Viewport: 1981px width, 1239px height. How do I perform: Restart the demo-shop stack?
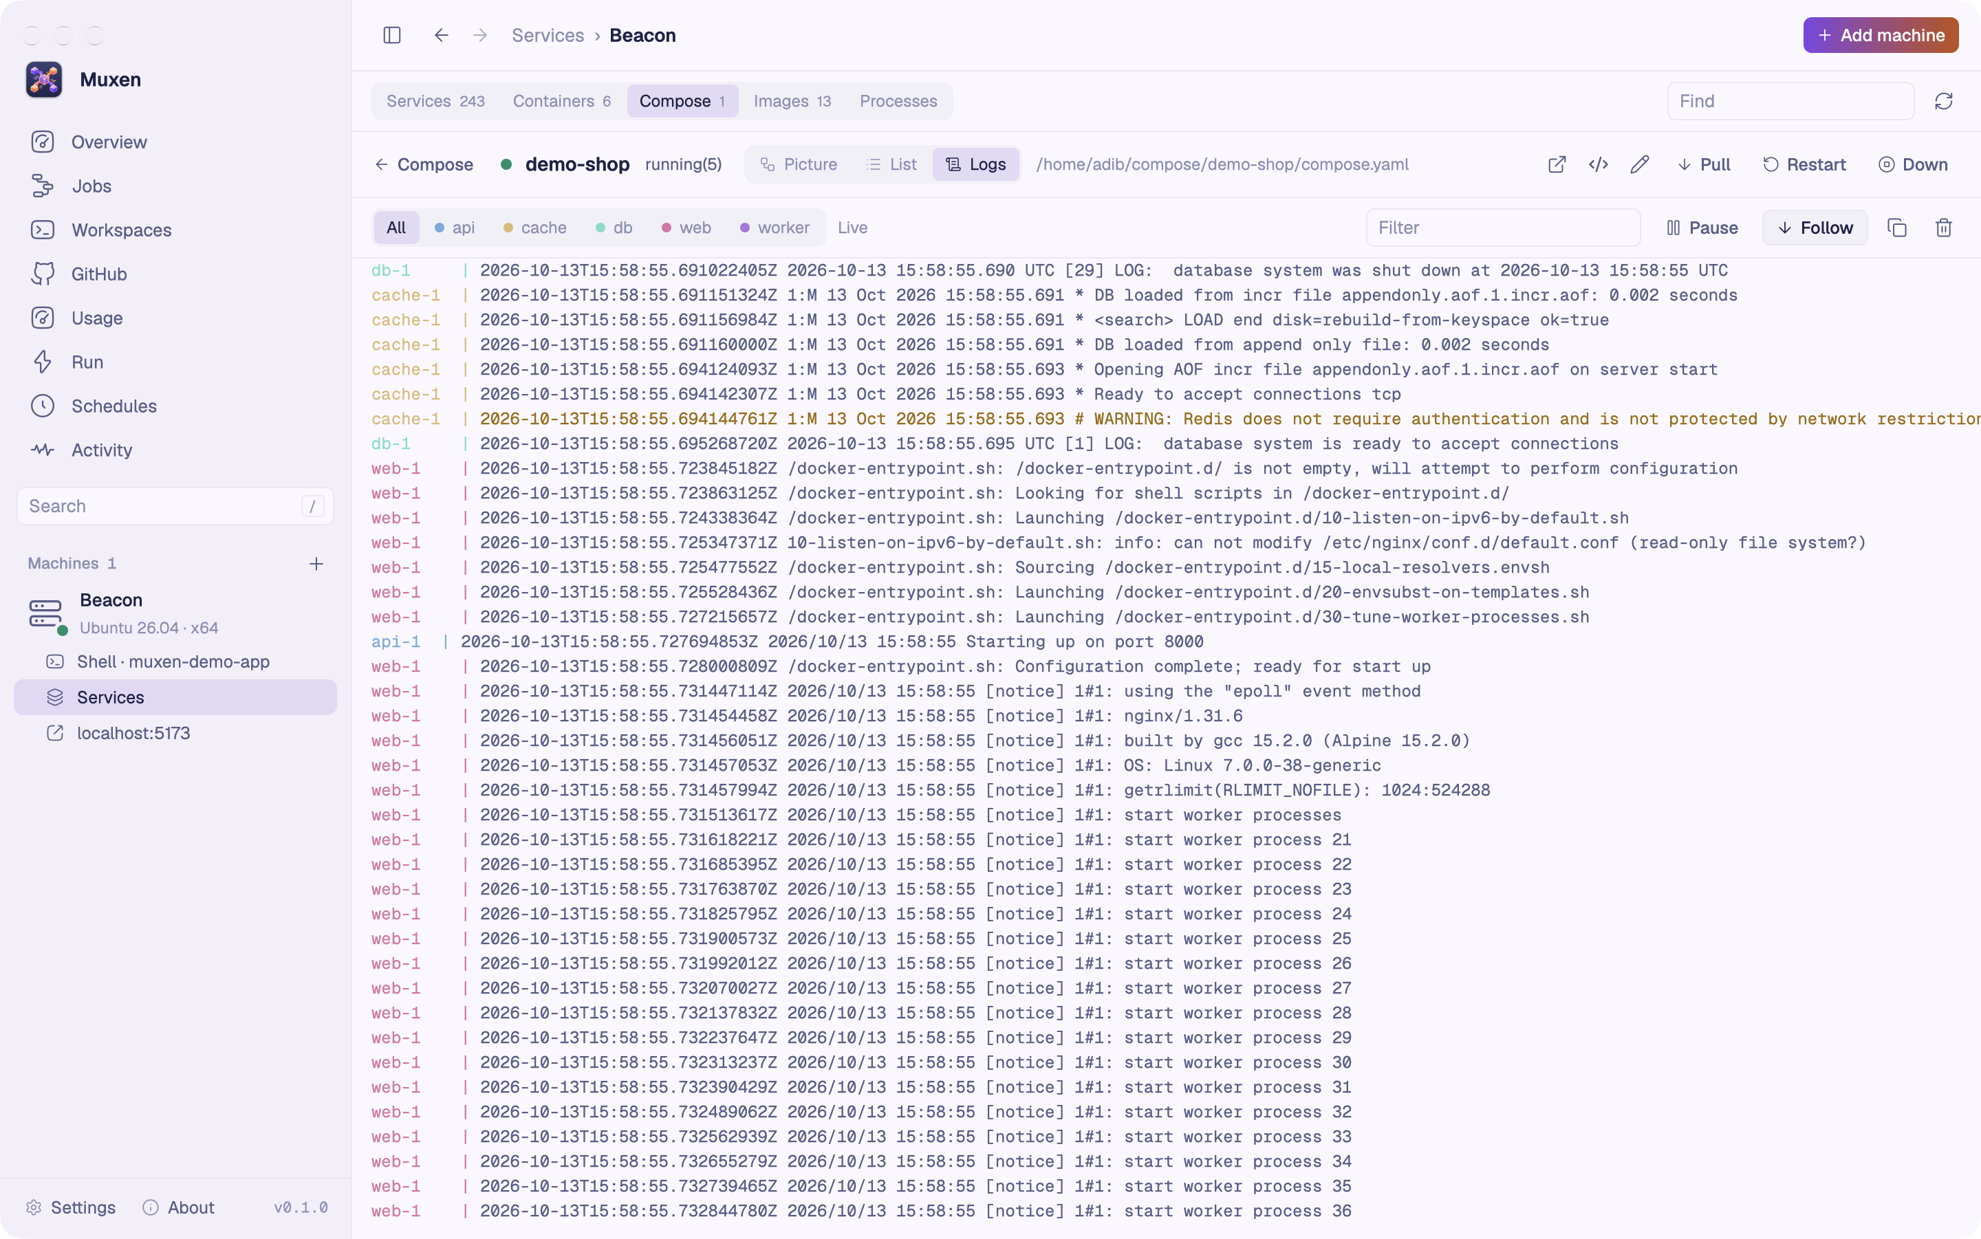(1804, 165)
